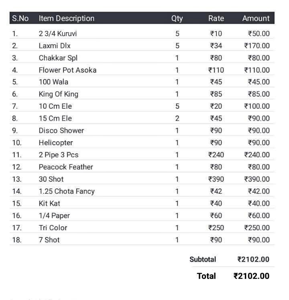289x300 pixels.
Task: Select the Laxmi Dlx item row
Action: [55, 46]
